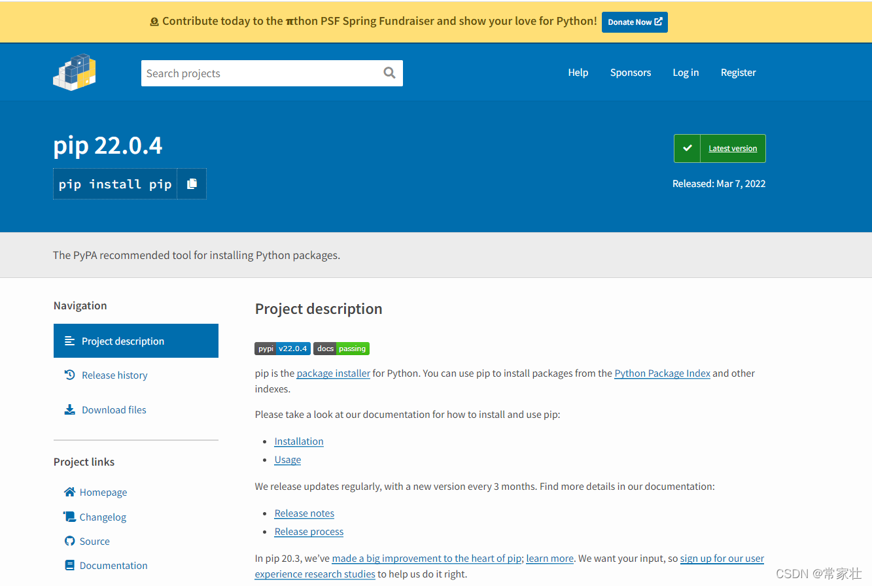Follow the big improvement to pip link
Screen dimensions: 872x586
click(427, 559)
